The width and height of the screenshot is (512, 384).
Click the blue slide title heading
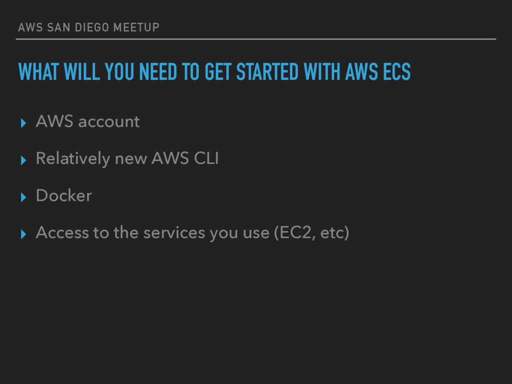214,72
